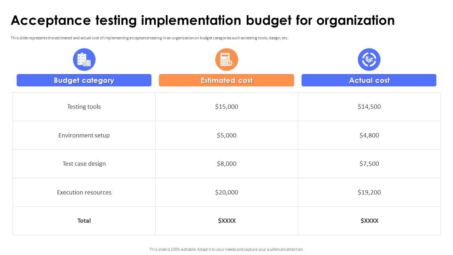Image resolution: width=453 pixels, height=255 pixels.
Task: Select the Testing tools cell
Action: tap(84, 107)
